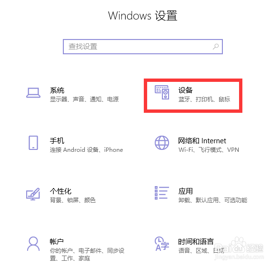The image size is (280, 267).
Task: Select the person icon for 帐户
Action: pyautogui.click(x=33, y=244)
